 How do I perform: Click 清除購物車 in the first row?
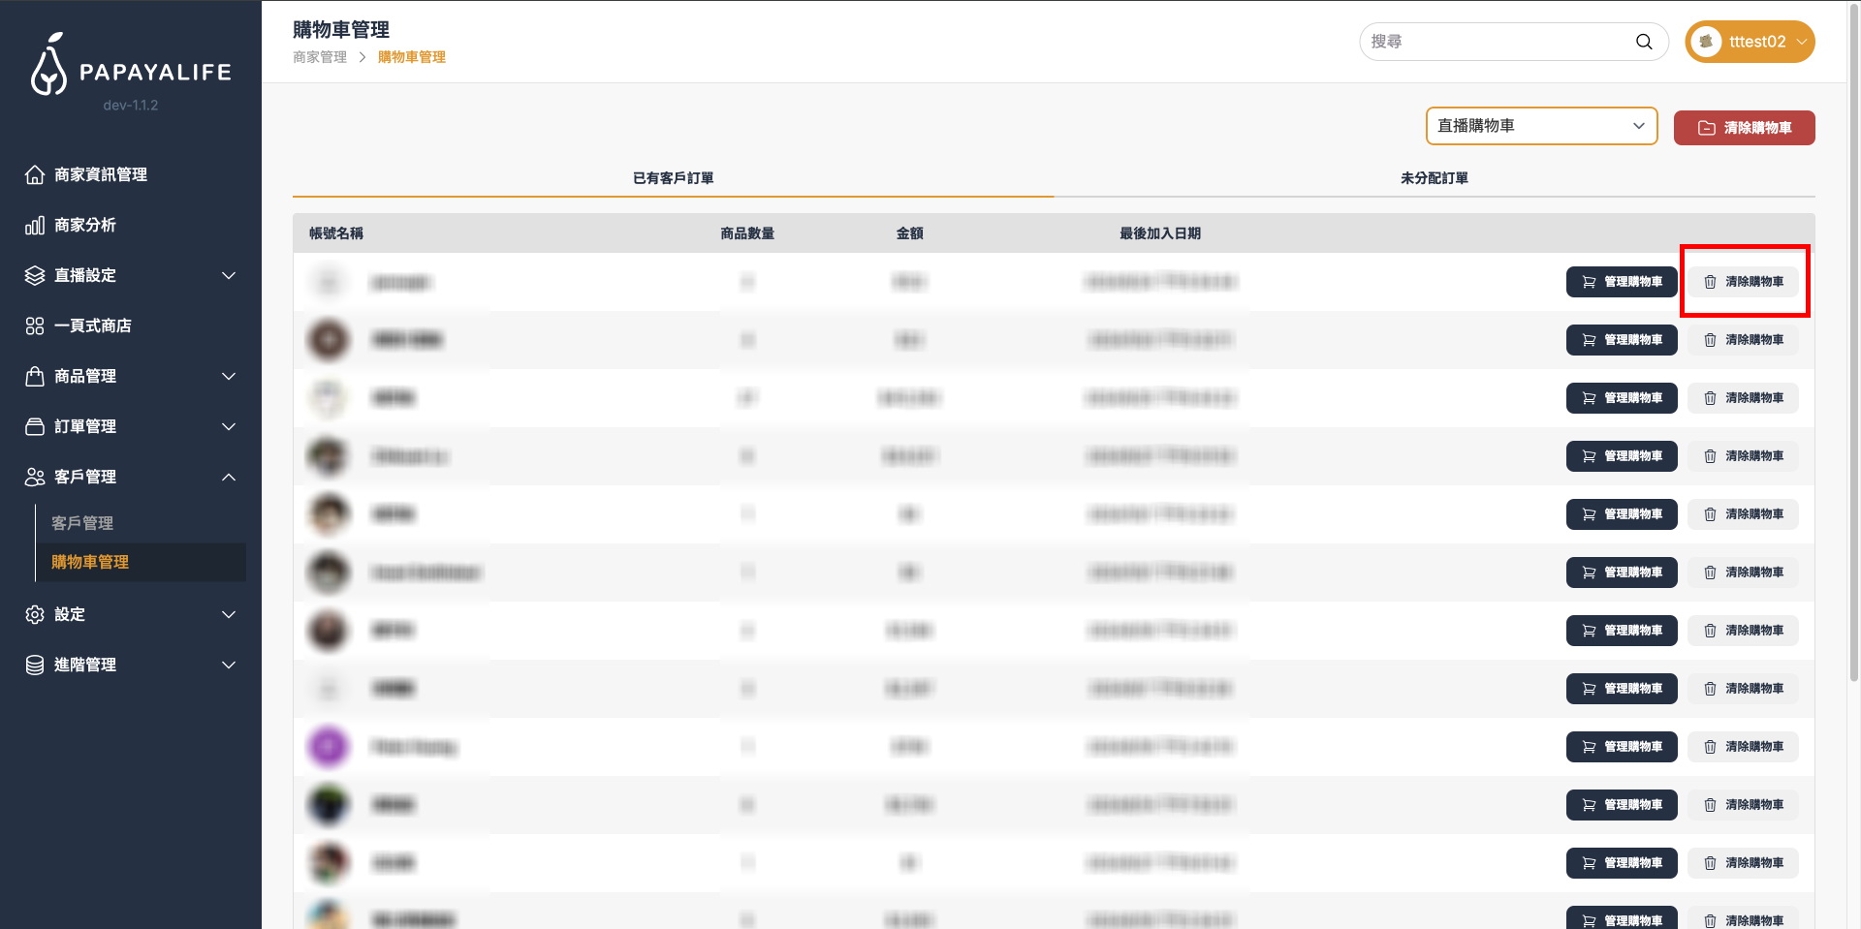tap(1744, 282)
